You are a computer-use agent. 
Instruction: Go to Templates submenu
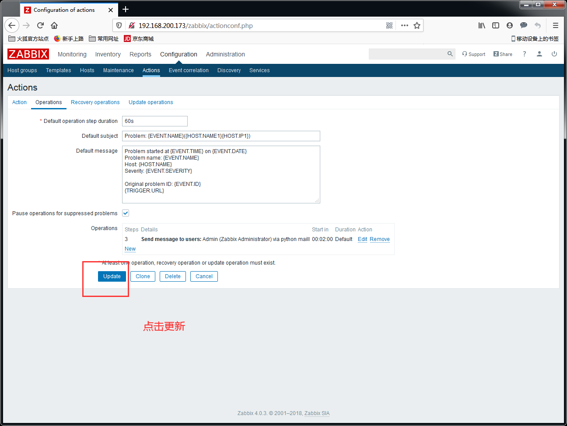(x=59, y=70)
